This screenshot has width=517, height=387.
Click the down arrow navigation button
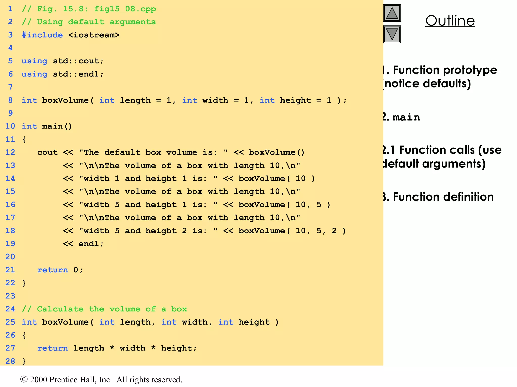tap(392, 34)
